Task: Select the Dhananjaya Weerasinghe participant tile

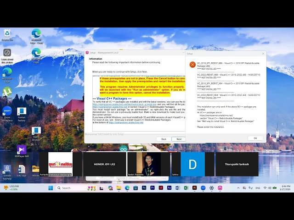Action: click(60, 164)
